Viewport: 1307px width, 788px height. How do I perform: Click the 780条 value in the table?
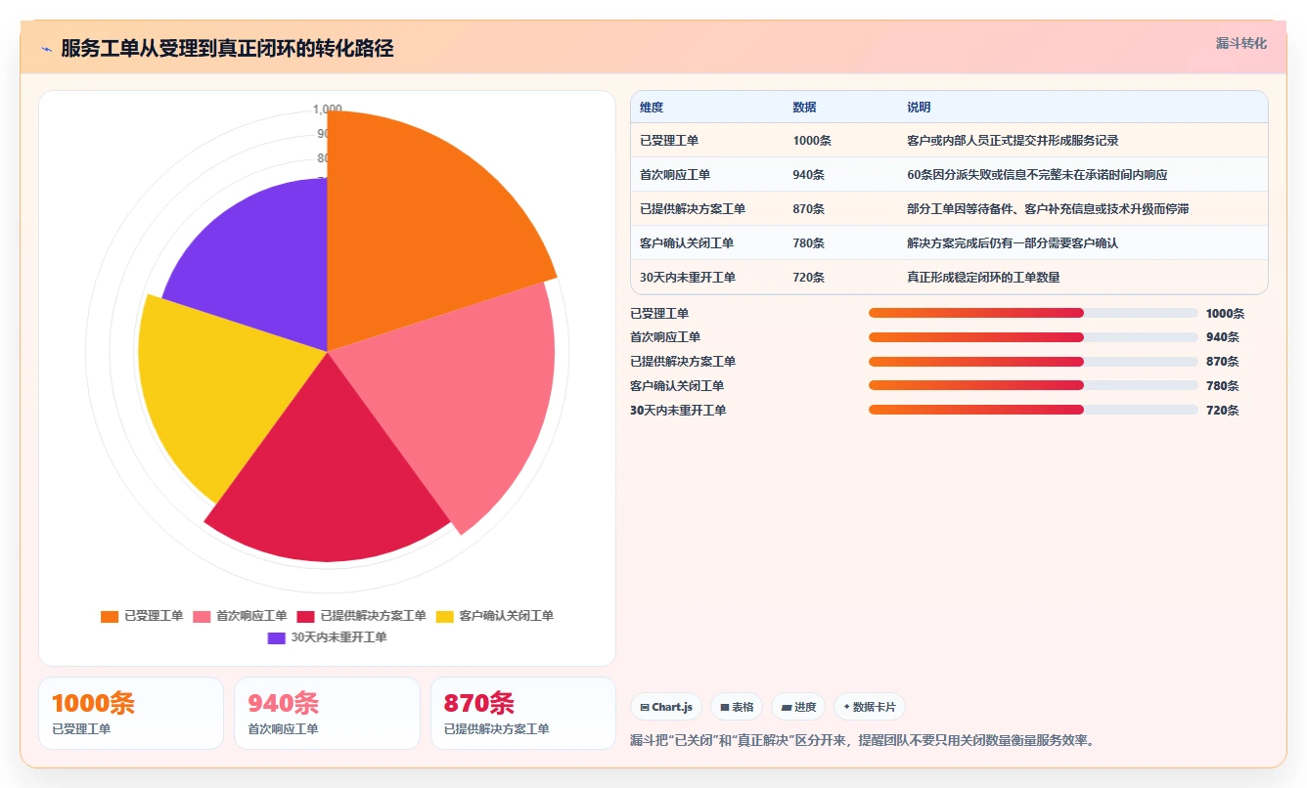[809, 243]
